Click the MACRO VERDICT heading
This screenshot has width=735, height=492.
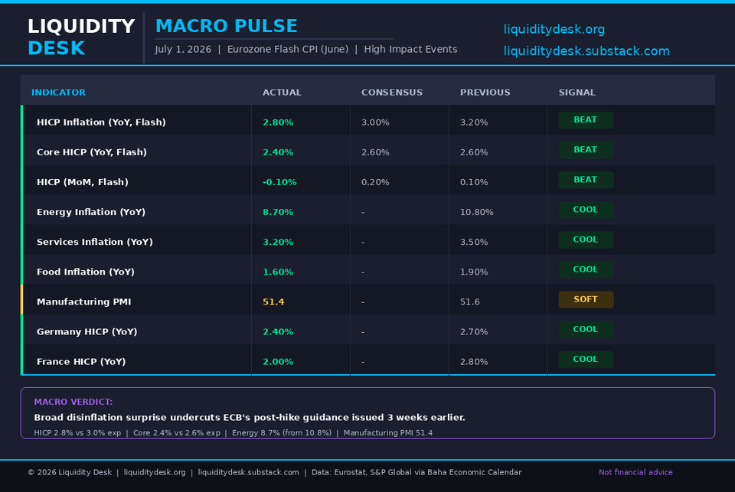click(x=73, y=402)
